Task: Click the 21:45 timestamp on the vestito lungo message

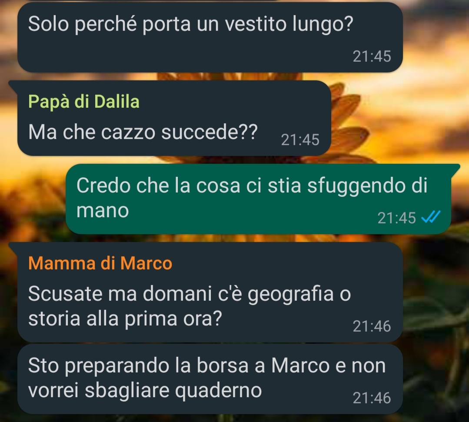Action: click(x=372, y=56)
